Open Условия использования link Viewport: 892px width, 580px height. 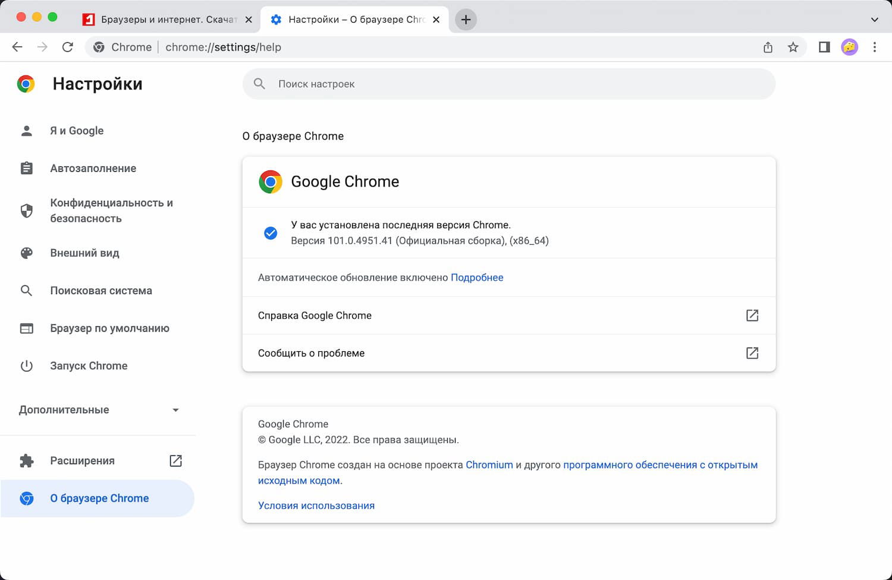pyautogui.click(x=316, y=506)
